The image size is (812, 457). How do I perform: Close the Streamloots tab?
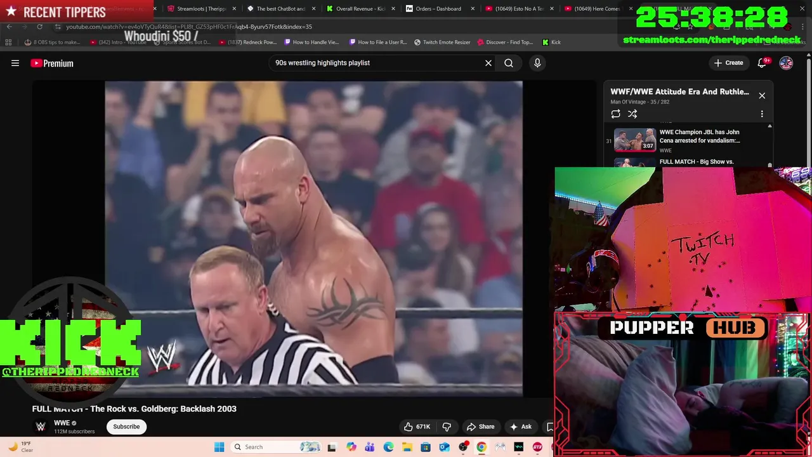(x=234, y=9)
